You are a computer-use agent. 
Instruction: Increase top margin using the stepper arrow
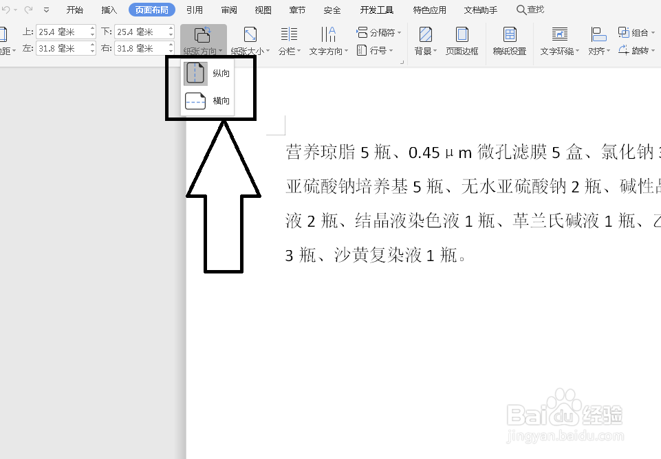93,27
